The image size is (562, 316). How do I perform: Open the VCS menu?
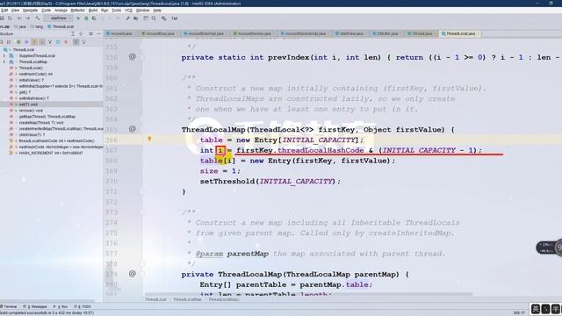pyautogui.click(x=128, y=11)
